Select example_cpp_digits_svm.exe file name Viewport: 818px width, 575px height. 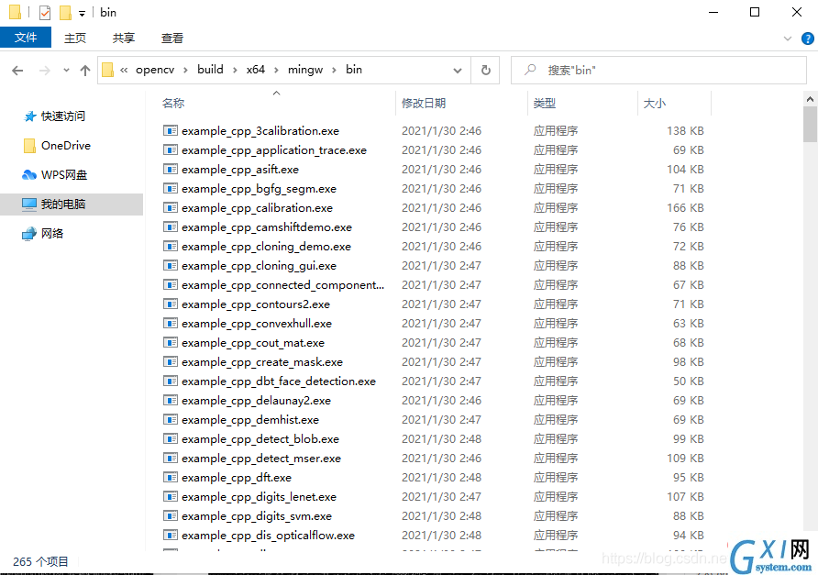coord(257,516)
